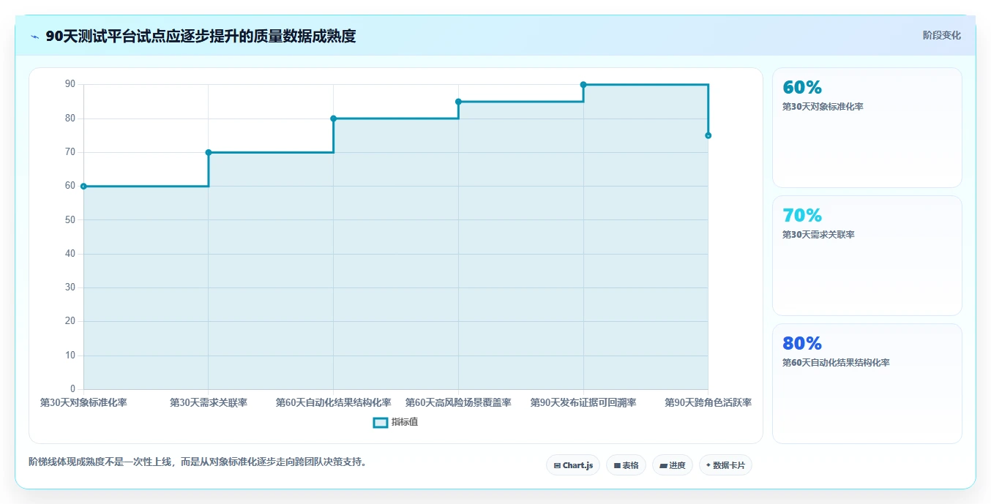Click the x-axis label 第30天需求关联率

[x=209, y=402]
